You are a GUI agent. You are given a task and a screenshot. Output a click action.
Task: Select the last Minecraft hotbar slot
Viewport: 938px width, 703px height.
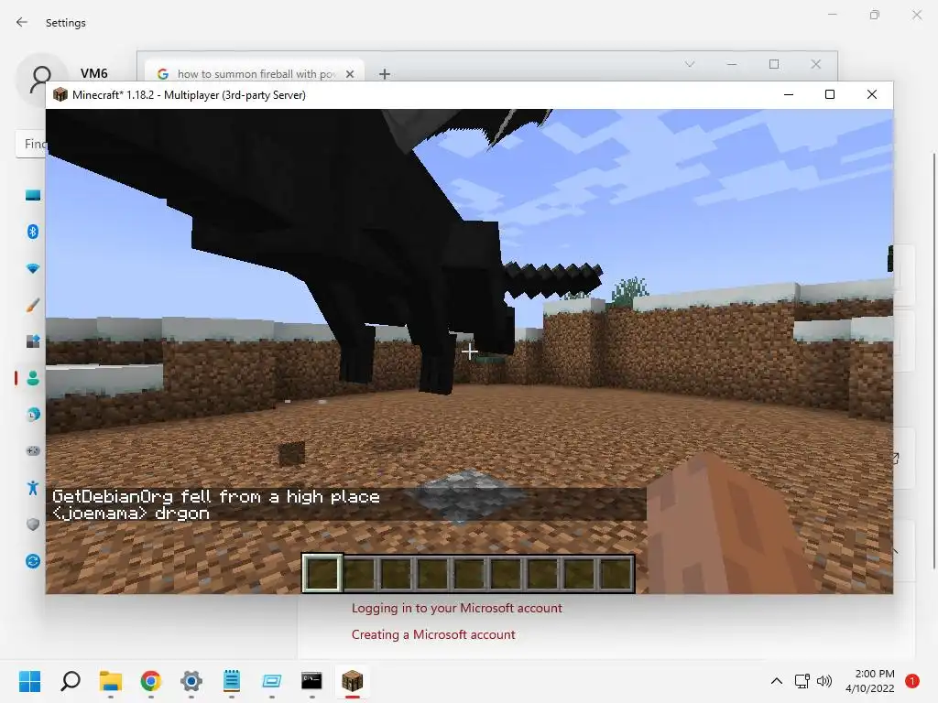[616, 573]
